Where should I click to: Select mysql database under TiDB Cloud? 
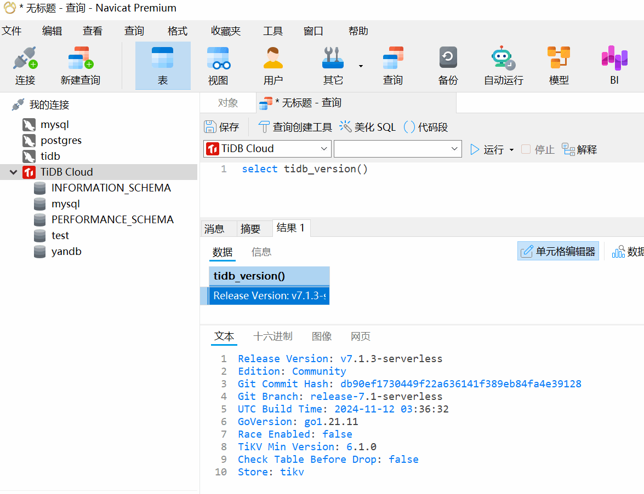click(65, 204)
